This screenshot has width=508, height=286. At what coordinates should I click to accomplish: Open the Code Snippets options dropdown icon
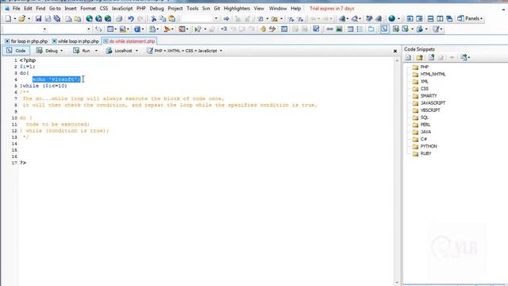[465, 57]
